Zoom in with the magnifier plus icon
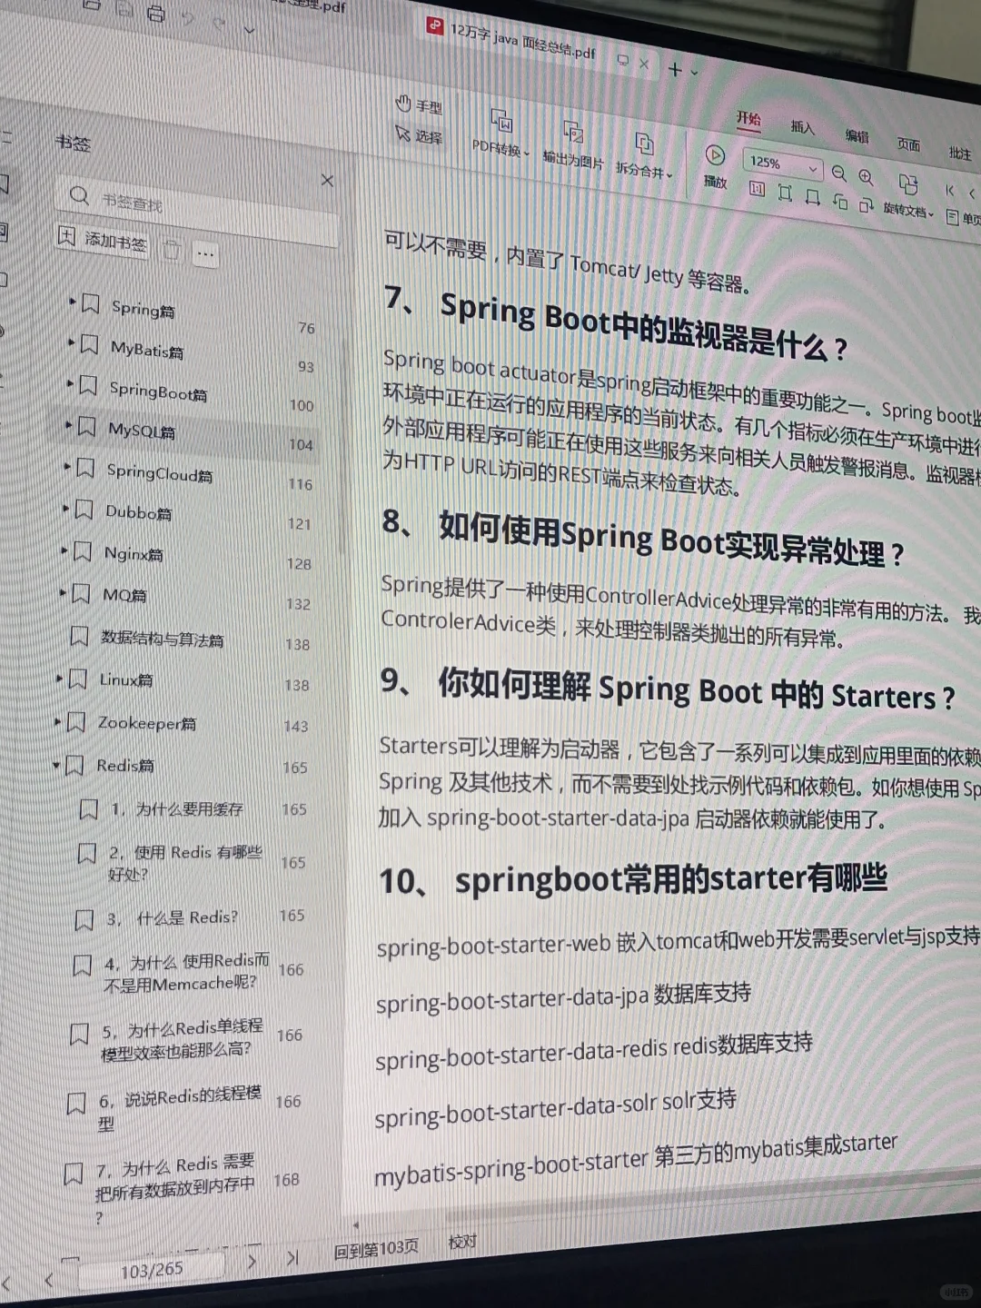 click(x=867, y=176)
